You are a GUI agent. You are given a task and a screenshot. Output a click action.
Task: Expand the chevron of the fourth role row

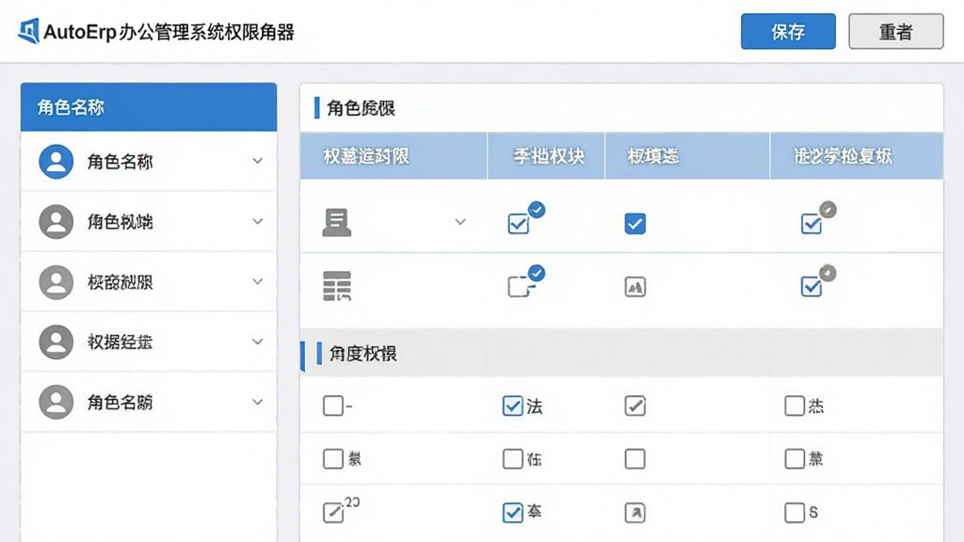pyautogui.click(x=258, y=342)
